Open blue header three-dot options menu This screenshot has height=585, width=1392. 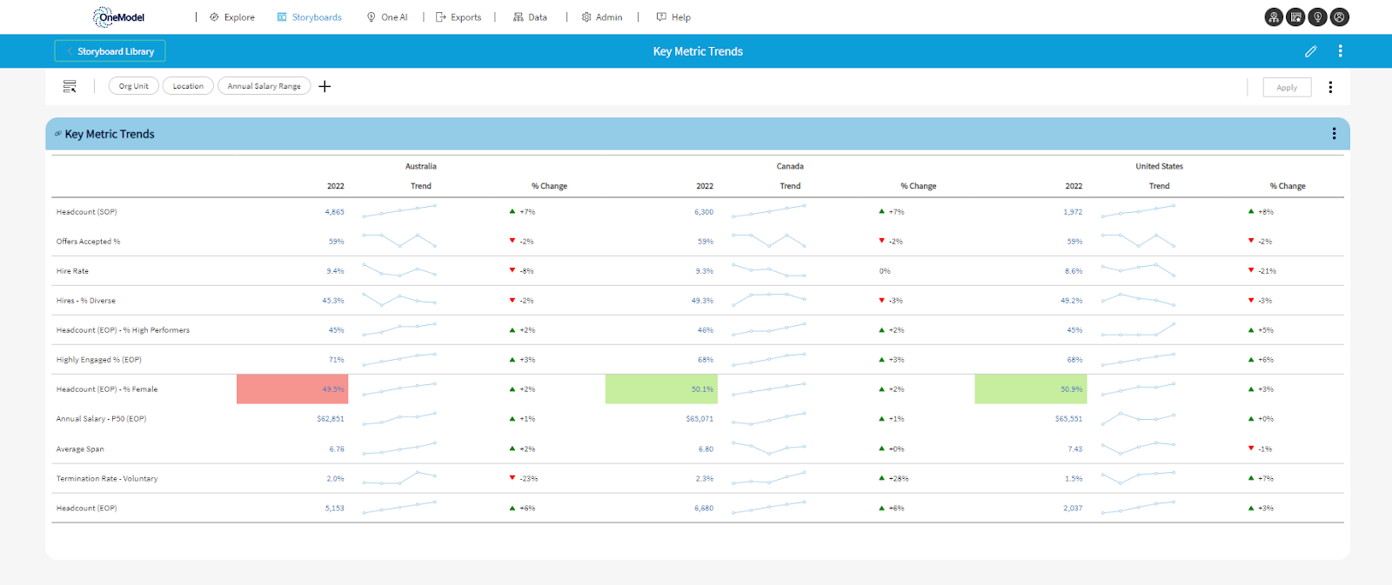pos(1340,51)
